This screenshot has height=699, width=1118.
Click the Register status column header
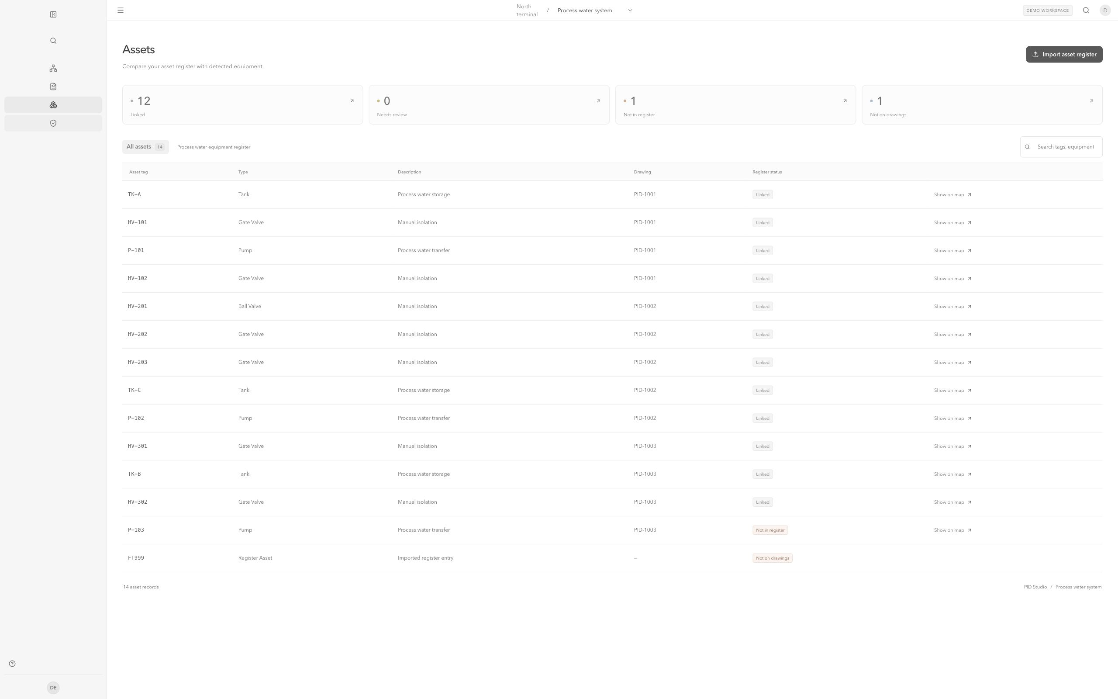point(767,172)
